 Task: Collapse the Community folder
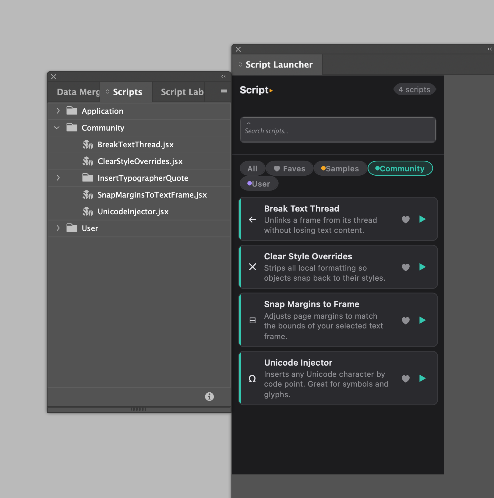point(57,128)
